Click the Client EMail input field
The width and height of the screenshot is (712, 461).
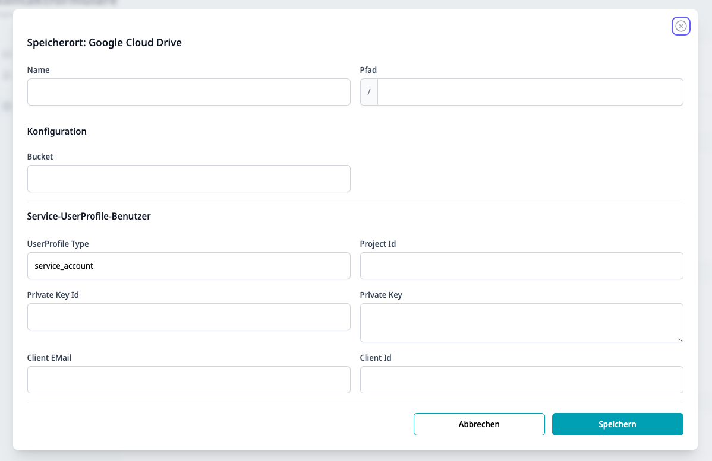coord(189,380)
